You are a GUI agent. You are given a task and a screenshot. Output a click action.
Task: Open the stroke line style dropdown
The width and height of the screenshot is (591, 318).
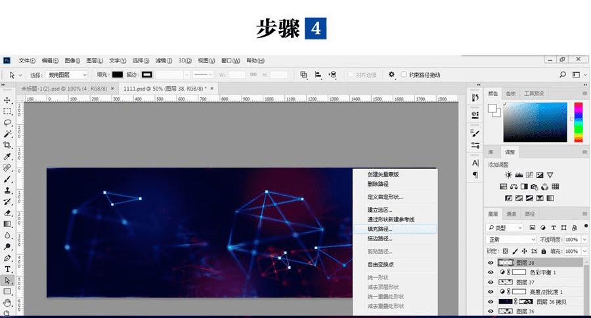(203, 75)
